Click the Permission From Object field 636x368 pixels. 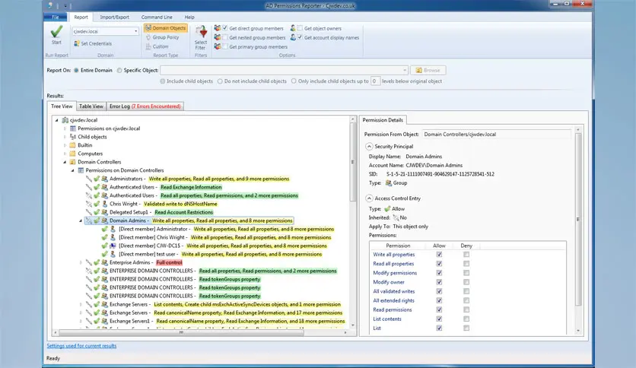(x=497, y=134)
